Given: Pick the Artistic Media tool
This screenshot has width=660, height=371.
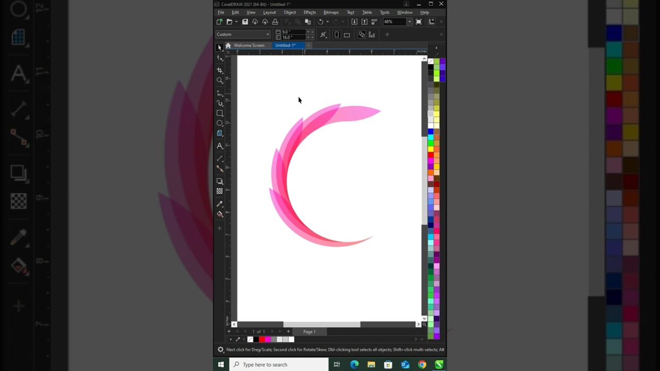Looking at the screenshot, I should tap(220, 103).
